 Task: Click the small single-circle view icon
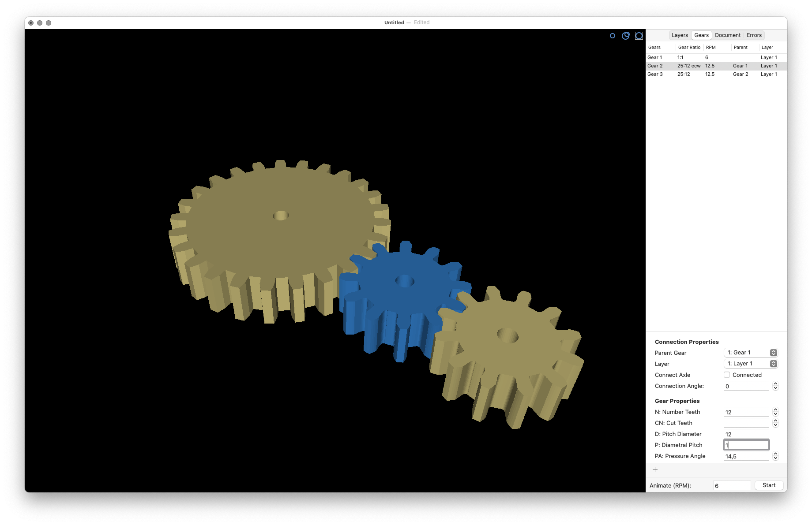pos(613,36)
